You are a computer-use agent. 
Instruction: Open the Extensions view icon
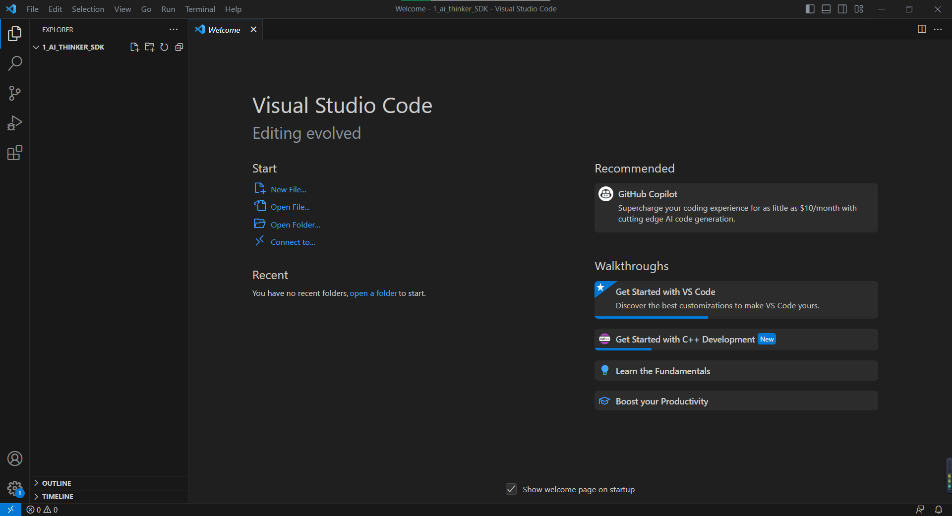(15, 153)
